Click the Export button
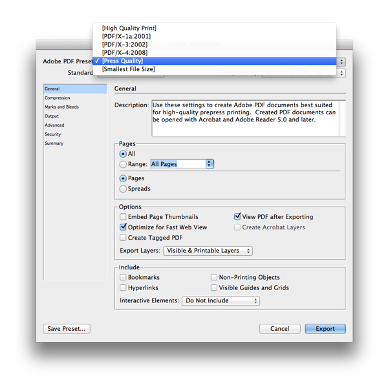This screenshot has width=388, height=376. click(x=325, y=329)
